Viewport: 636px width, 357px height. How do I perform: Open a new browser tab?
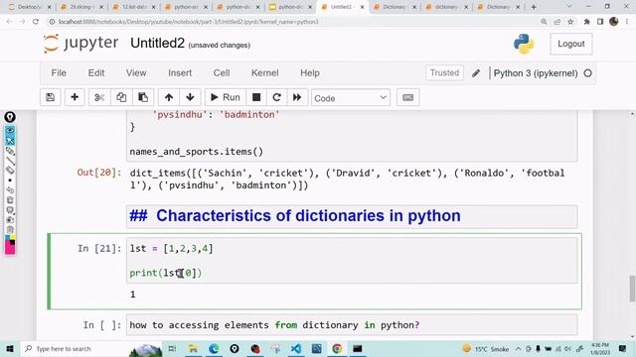534,7
